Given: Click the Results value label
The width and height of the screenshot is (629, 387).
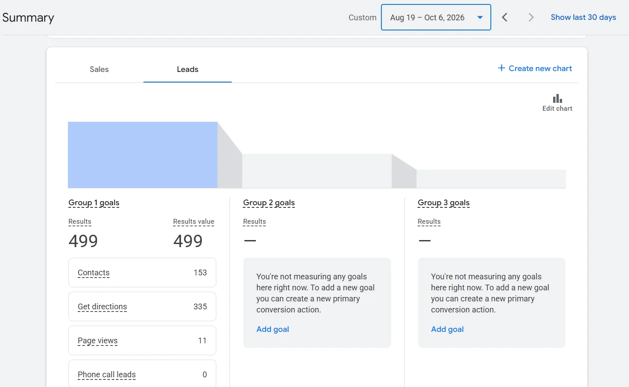Looking at the screenshot, I should [194, 222].
